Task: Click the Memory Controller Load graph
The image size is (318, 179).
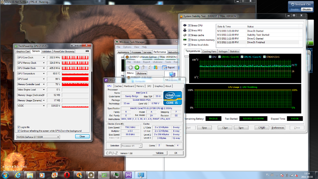Action: tap(75, 84)
